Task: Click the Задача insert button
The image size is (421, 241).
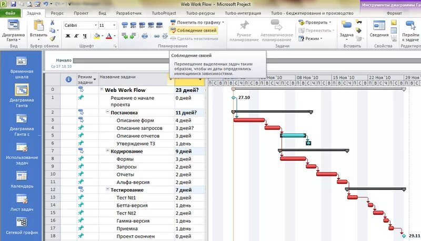Action: [x=346, y=30]
